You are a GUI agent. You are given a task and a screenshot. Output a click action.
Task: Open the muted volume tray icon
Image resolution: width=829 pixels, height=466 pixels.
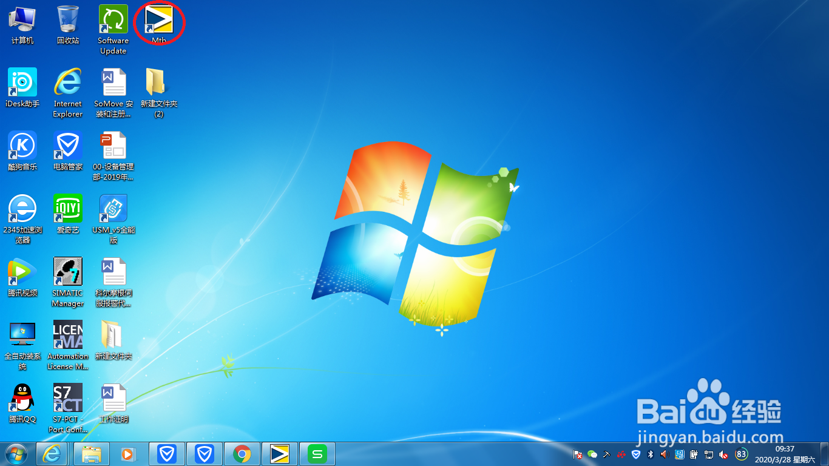(723, 454)
